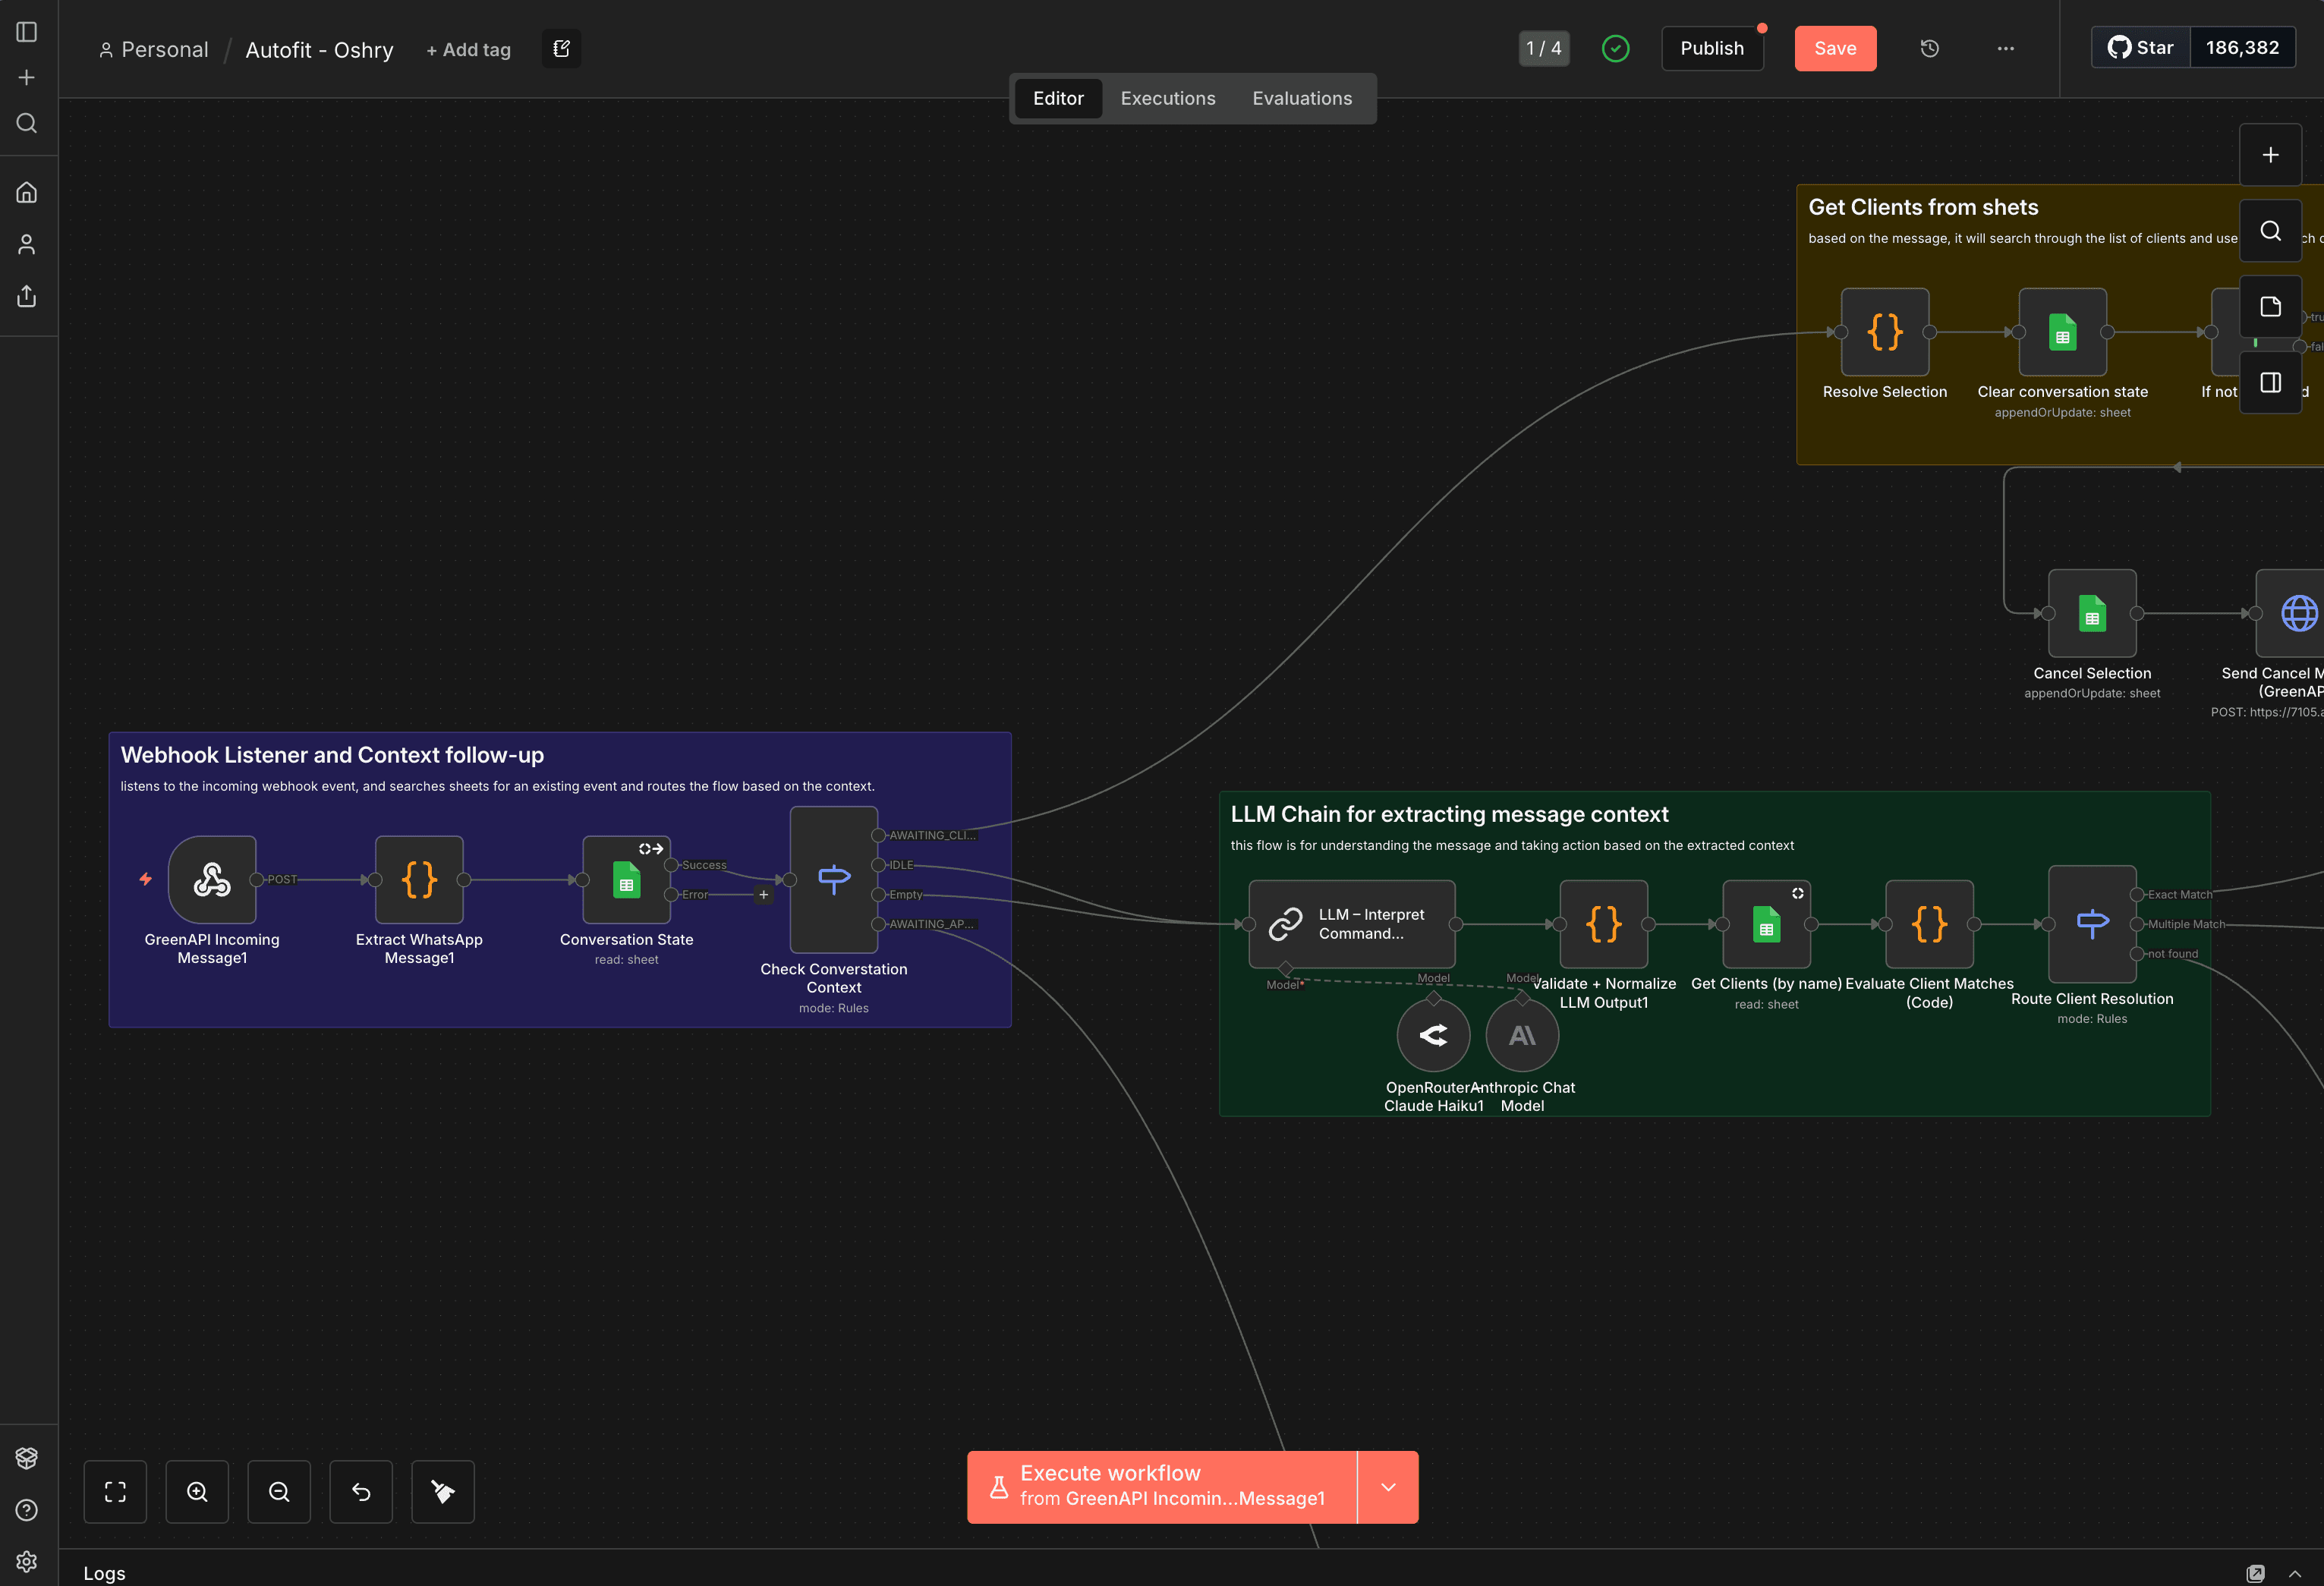This screenshot has width=2324, height=1586.
Task: Select the Resolve Selection code node
Action: point(1885,332)
